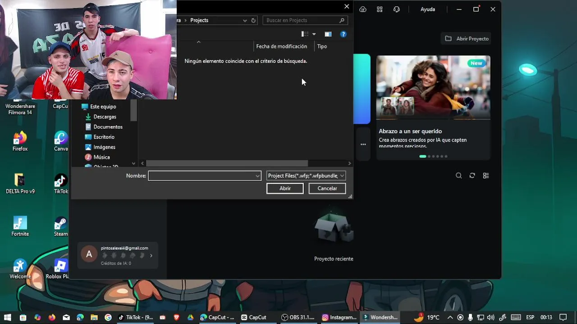Open the Canva desktop shortcut
Viewport: 577px width, 324px height.
[61, 141]
